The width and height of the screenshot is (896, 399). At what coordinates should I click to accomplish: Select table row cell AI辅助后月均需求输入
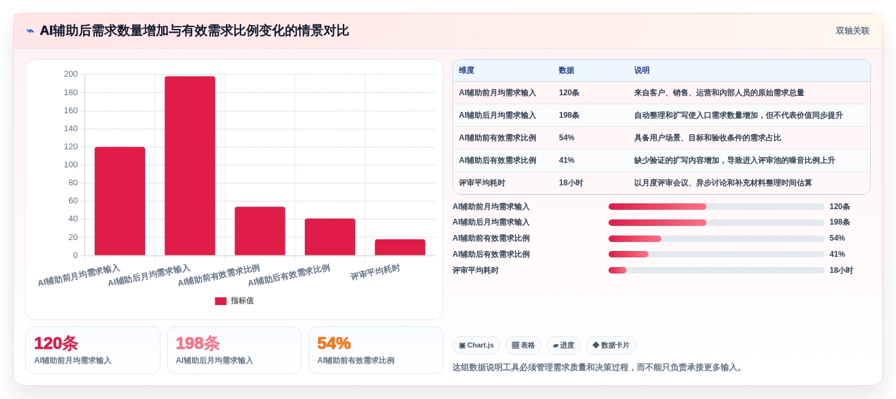pyautogui.click(x=498, y=115)
